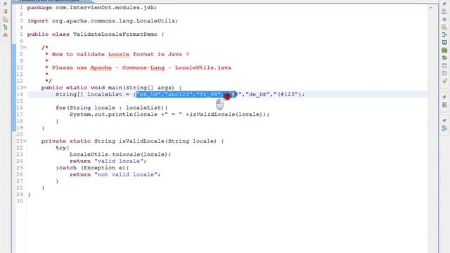Click the 'for' keyword on line 16
This screenshot has height=253, width=450.
pos(60,108)
